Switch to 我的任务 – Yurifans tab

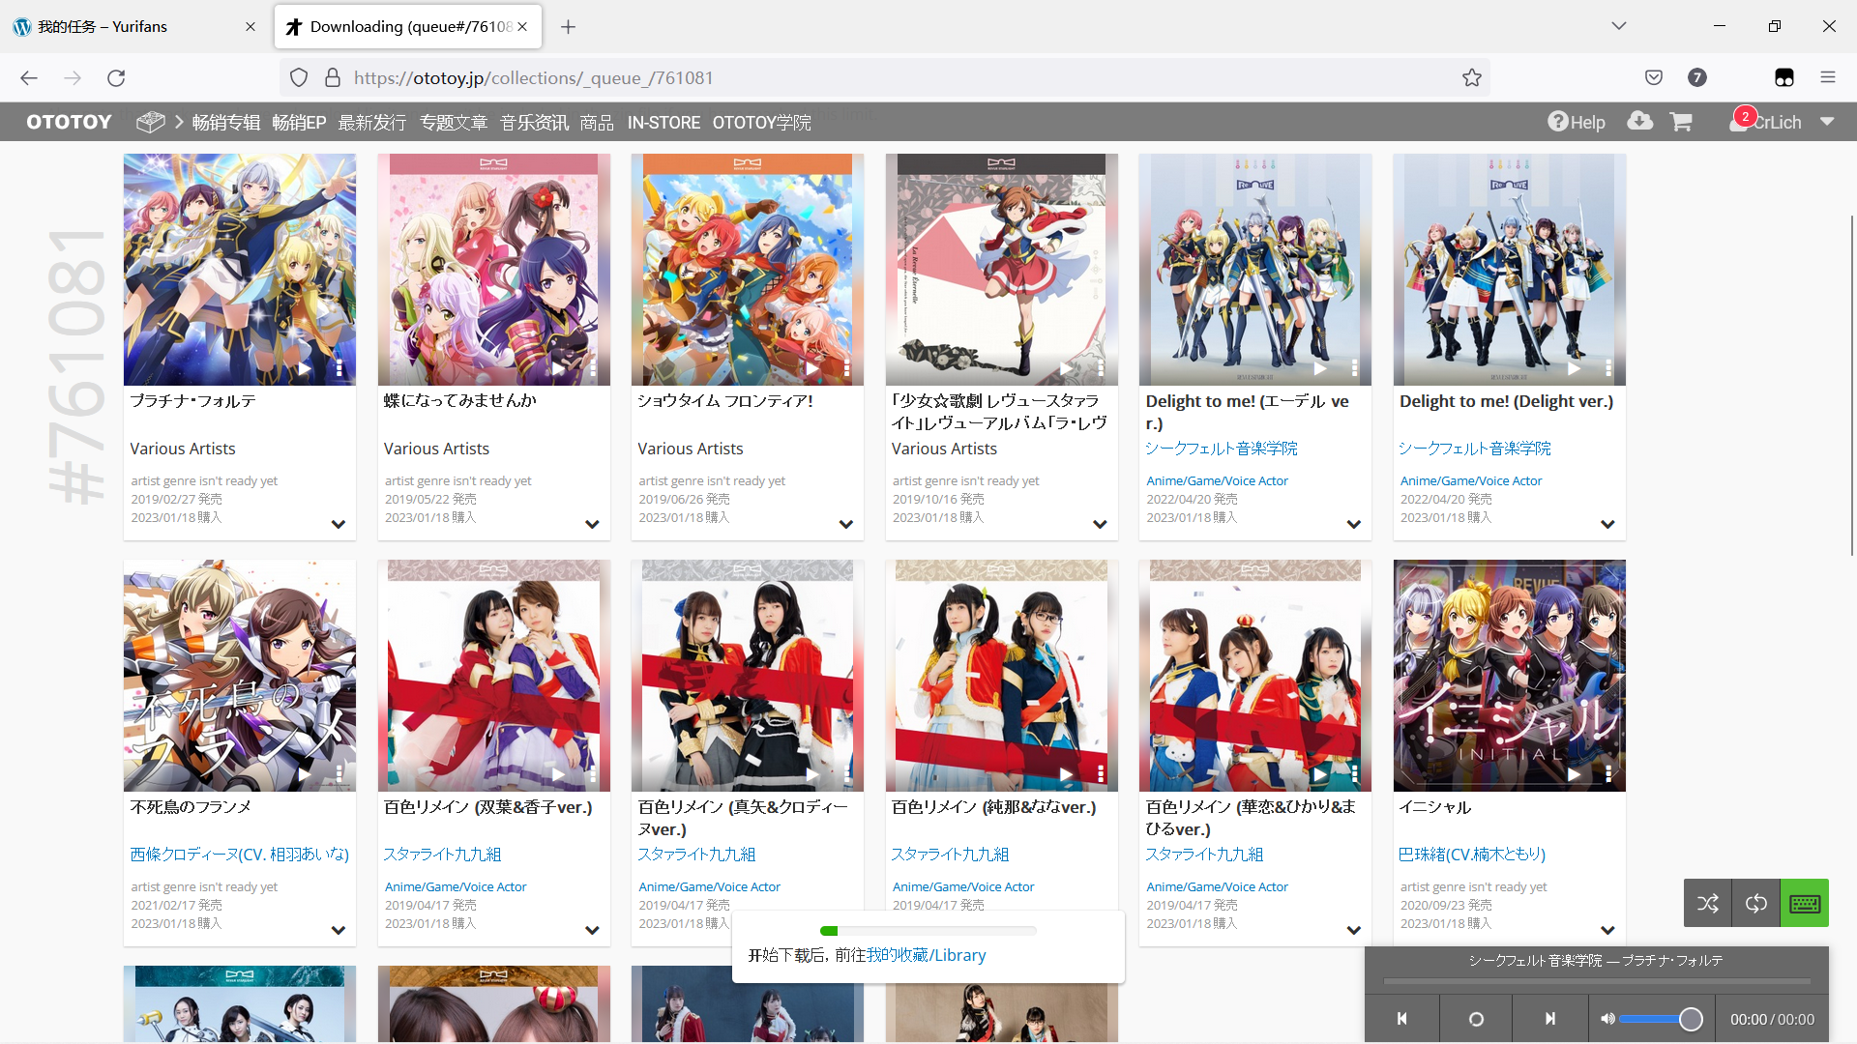coord(135,26)
